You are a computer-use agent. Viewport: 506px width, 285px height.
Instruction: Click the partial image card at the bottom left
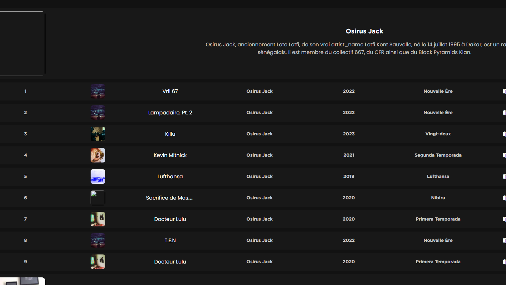22,281
